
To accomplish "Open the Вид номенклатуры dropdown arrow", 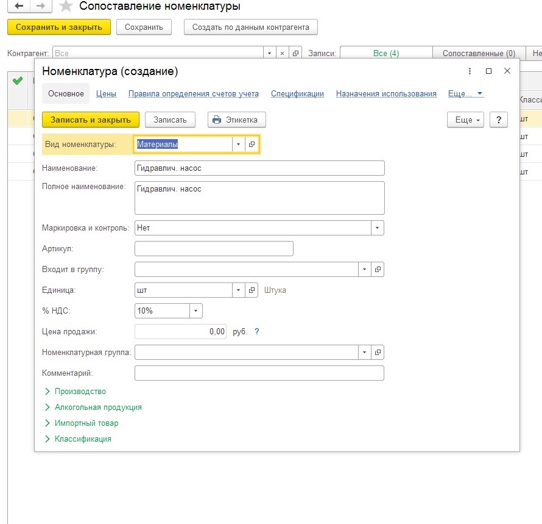I will (x=238, y=144).
